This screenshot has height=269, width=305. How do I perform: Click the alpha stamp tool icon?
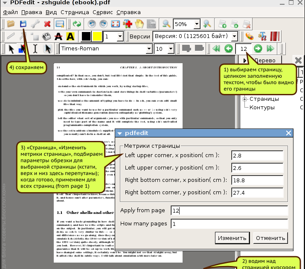[46, 36]
